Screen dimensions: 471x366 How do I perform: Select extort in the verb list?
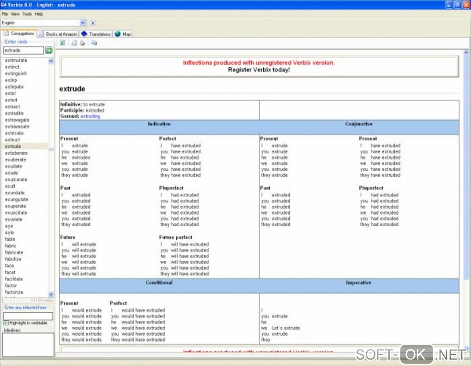click(x=11, y=100)
